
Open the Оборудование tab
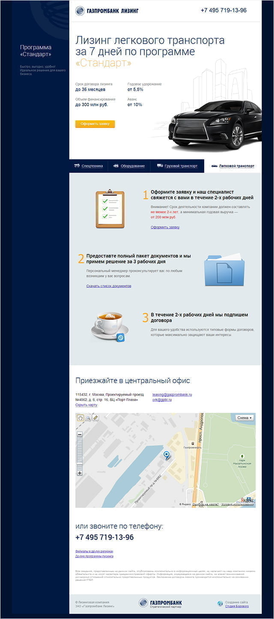click(x=129, y=166)
